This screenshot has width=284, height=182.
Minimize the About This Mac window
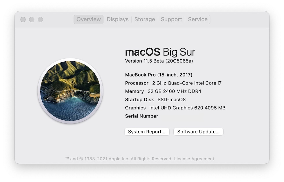click(x=32, y=20)
